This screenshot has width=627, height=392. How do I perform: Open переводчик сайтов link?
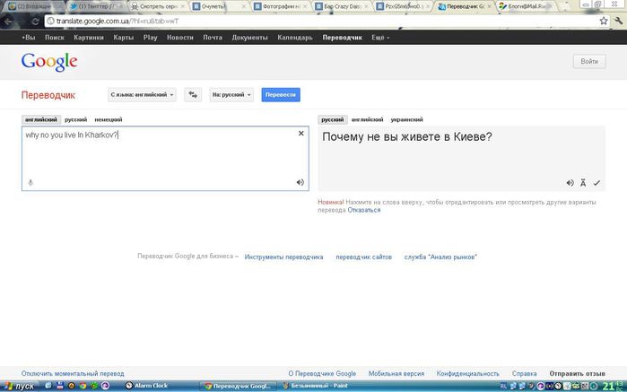pyautogui.click(x=363, y=257)
